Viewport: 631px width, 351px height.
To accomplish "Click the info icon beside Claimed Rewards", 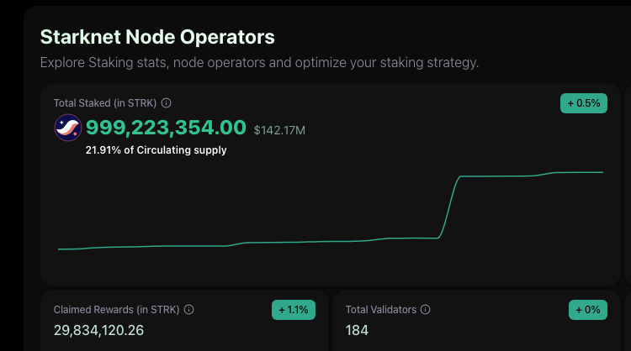I will click(188, 310).
